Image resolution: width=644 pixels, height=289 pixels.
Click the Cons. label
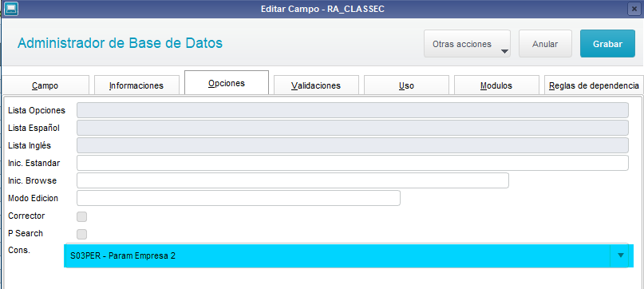click(x=19, y=250)
